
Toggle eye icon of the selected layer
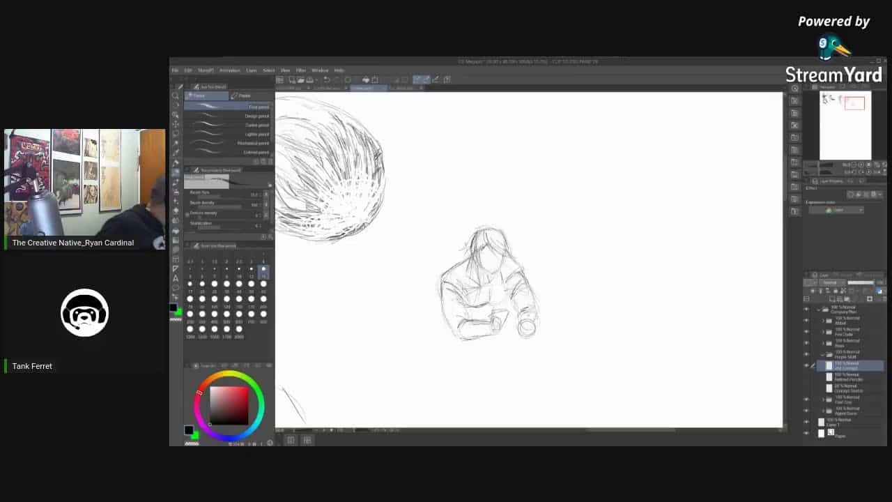[x=806, y=365]
